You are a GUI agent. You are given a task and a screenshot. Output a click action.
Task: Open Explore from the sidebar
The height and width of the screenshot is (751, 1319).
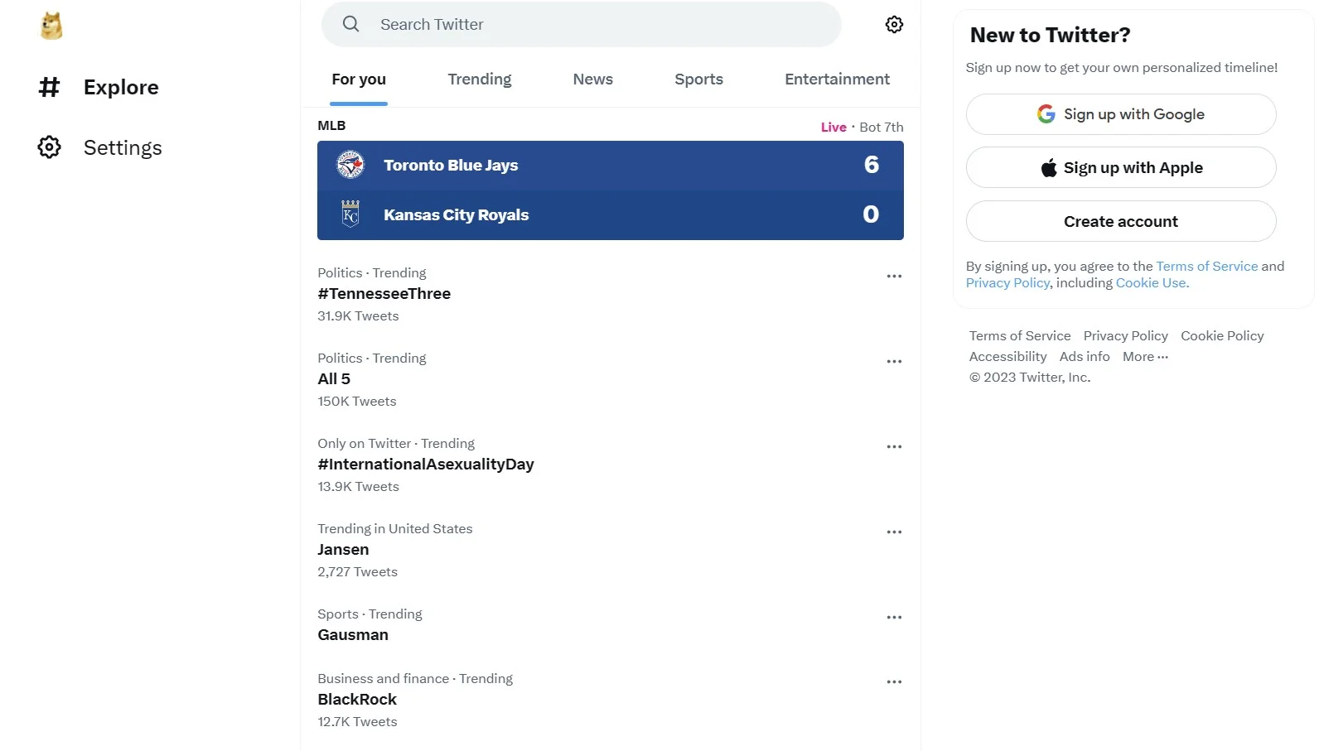(99, 87)
